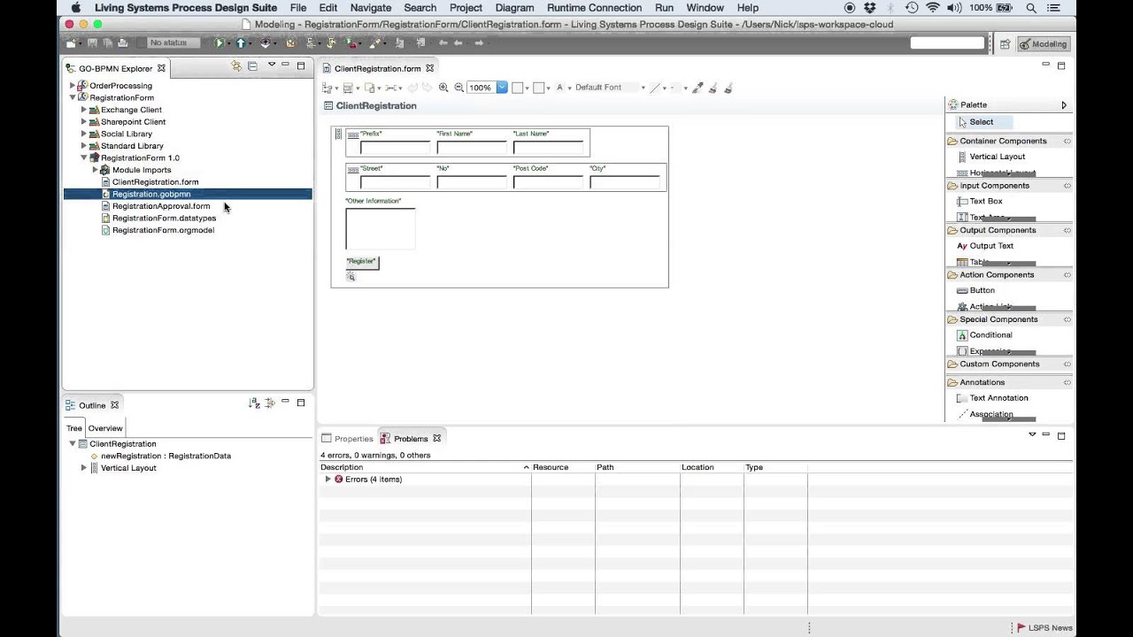Open the Default Font dropdown

(643, 88)
